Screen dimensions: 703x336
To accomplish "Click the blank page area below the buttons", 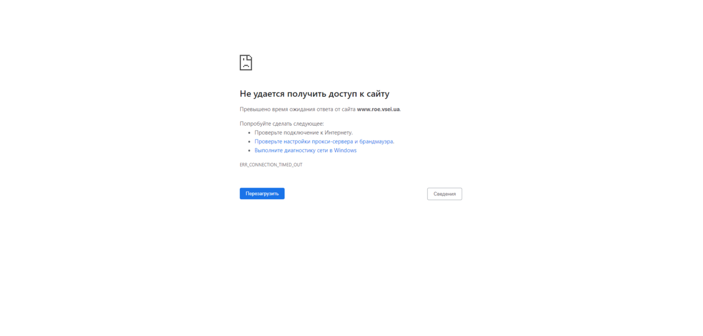I will point(351,266).
